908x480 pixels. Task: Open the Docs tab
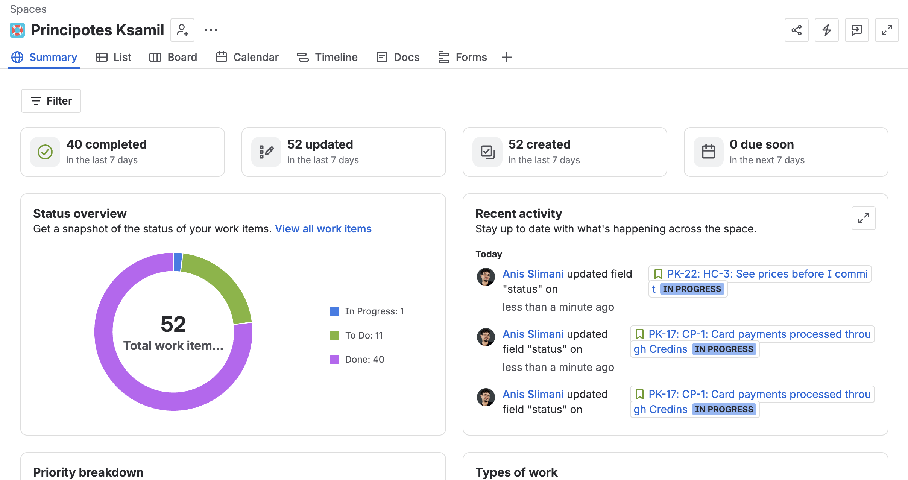398,57
